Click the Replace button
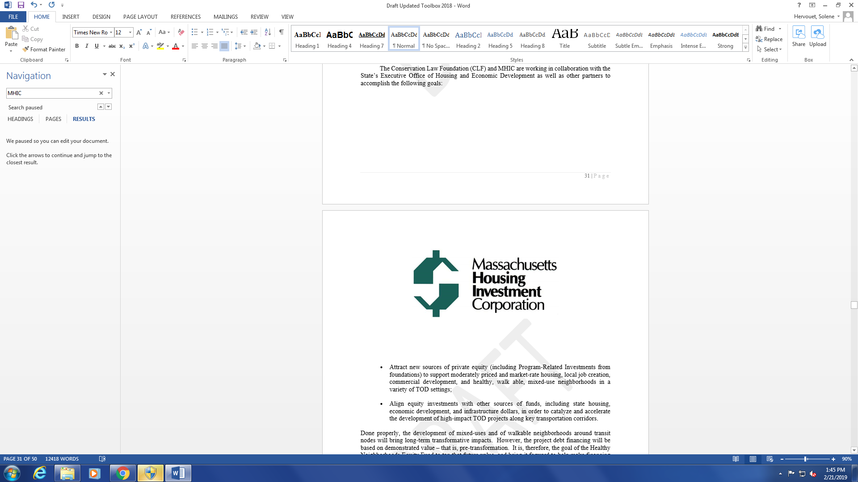Image resolution: width=858 pixels, height=482 pixels. (769, 39)
